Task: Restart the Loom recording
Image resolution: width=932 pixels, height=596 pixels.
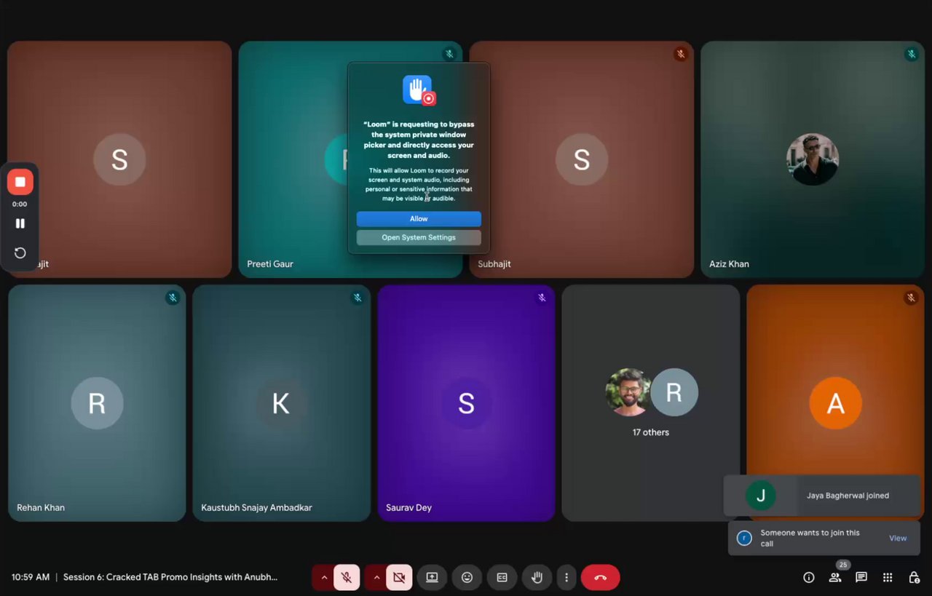Action: [x=20, y=253]
